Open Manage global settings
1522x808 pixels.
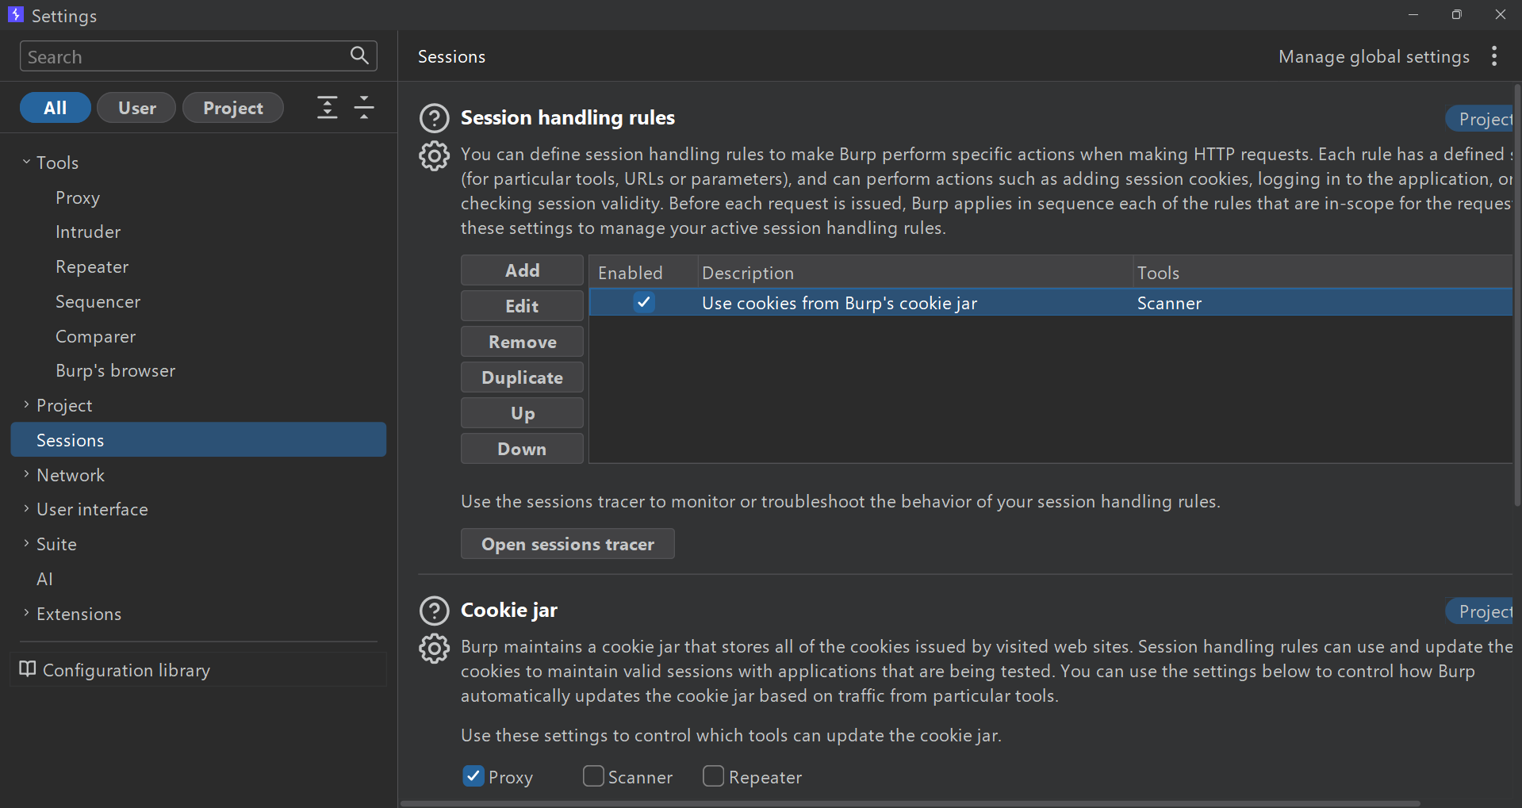coord(1374,56)
